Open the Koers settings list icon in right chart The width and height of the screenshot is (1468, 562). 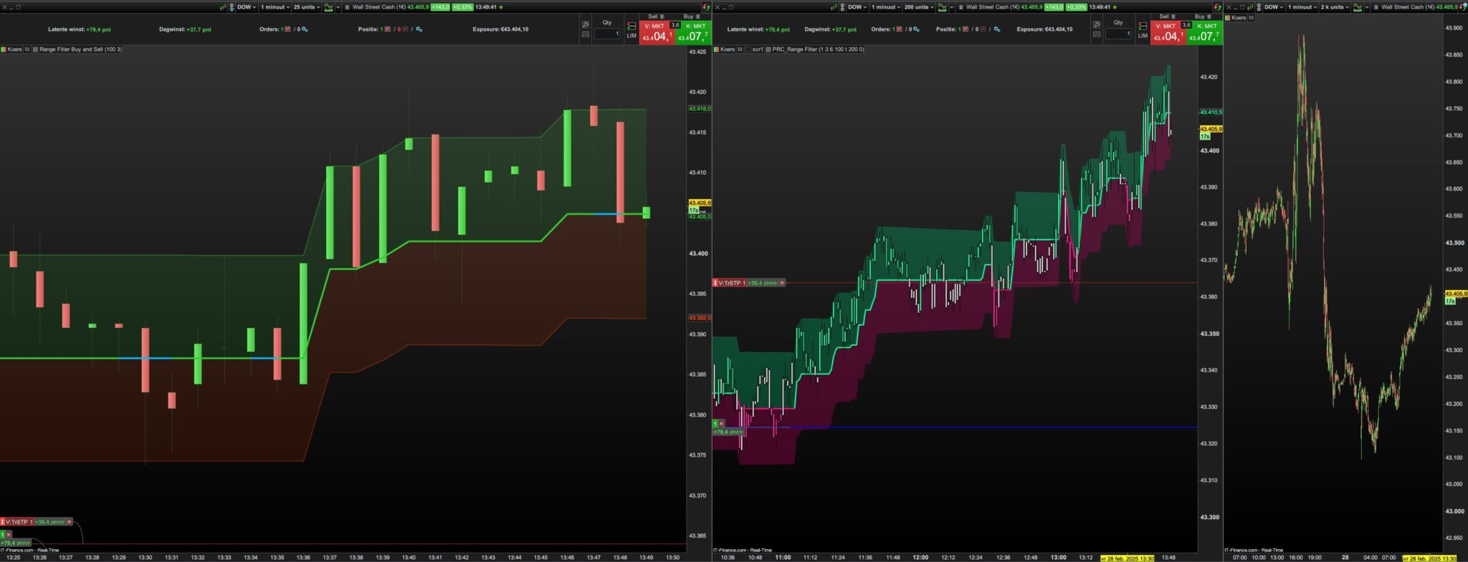[1251, 18]
